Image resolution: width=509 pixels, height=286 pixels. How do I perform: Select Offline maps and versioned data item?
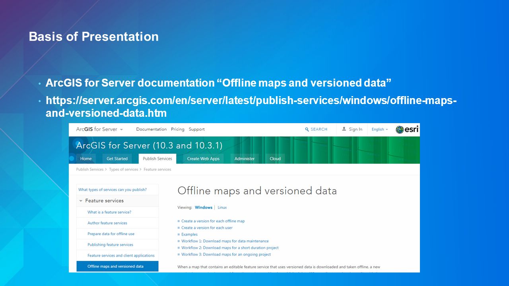tap(117, 266)
